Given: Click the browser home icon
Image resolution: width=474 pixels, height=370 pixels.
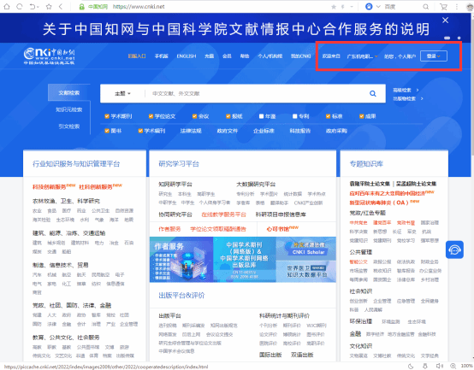Looking at the screenshot, I should click(x=6, y=6).
